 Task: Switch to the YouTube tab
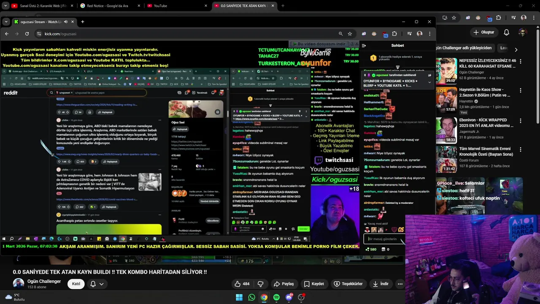pyautogui.click(x=178, y=5)
